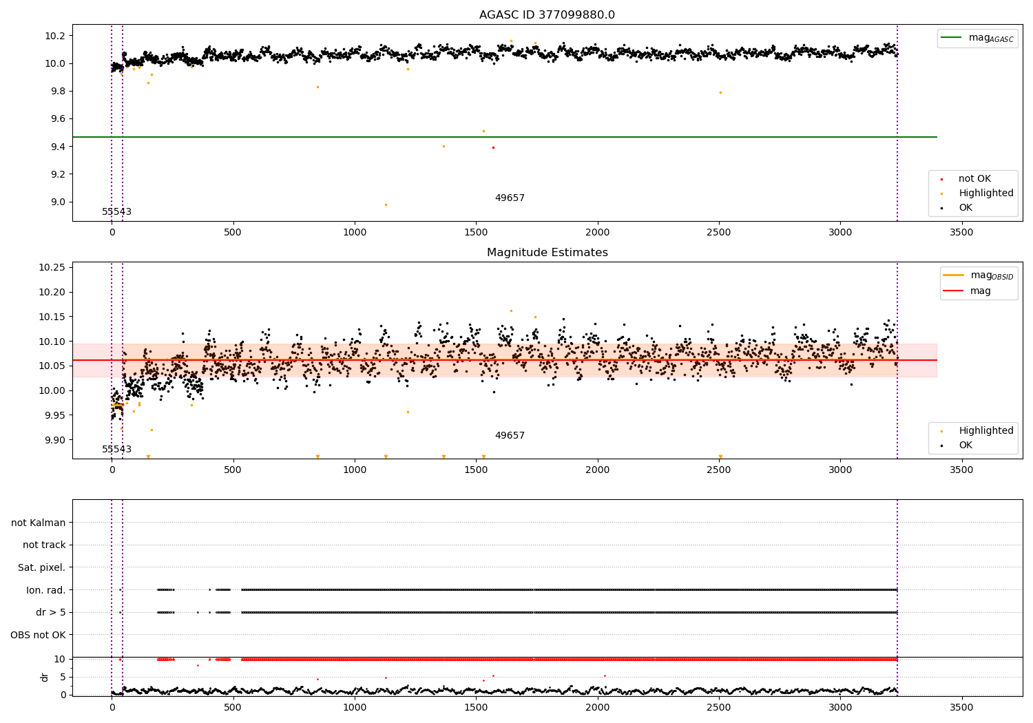Click the 'Magnitude Estimates' subplot title

[x=547, y=253]
